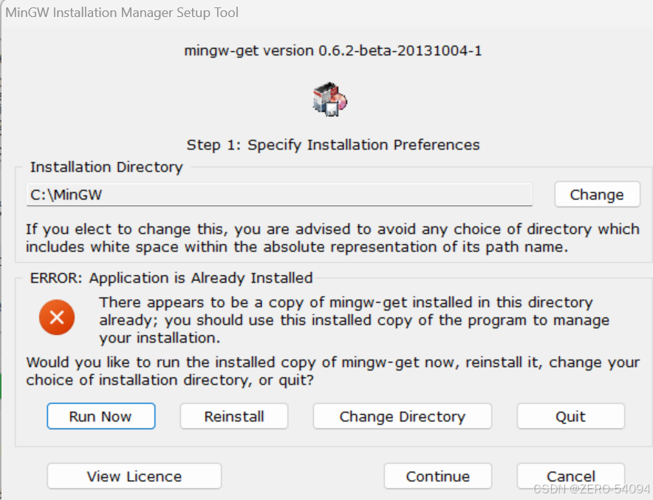Click the white space path advice text
This screenshot has width=653, height=500.
332,237
